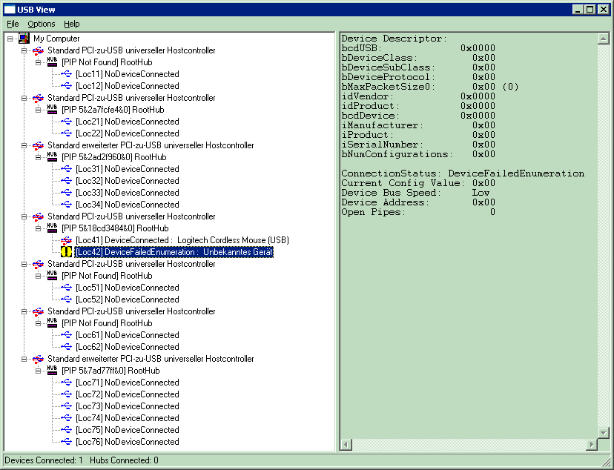Collapse the first Standard PCI-zu-USB Hostcontroller node

coord(24,50)
